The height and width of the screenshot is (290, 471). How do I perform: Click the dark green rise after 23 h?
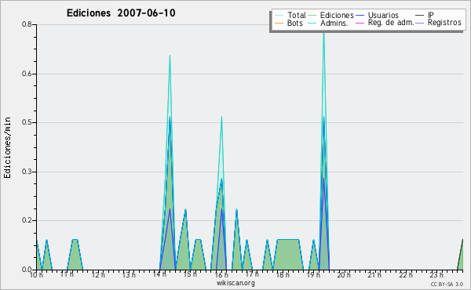[x=460, y=255]
